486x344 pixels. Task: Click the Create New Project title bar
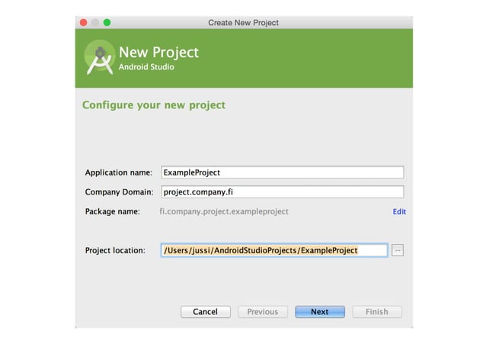[244, 23]
